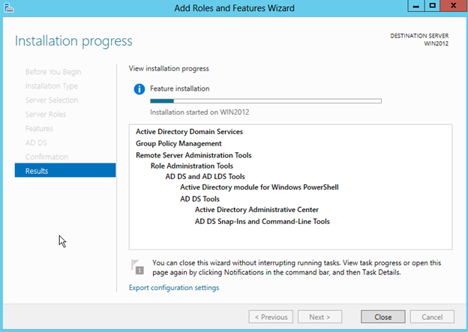This screenshot has width=468, height=332.
Task: Select Active Directory Administrative Center item
Action: click(x=256, y=210)
